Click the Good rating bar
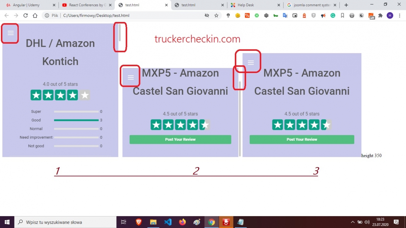 (x=76, y=120)
